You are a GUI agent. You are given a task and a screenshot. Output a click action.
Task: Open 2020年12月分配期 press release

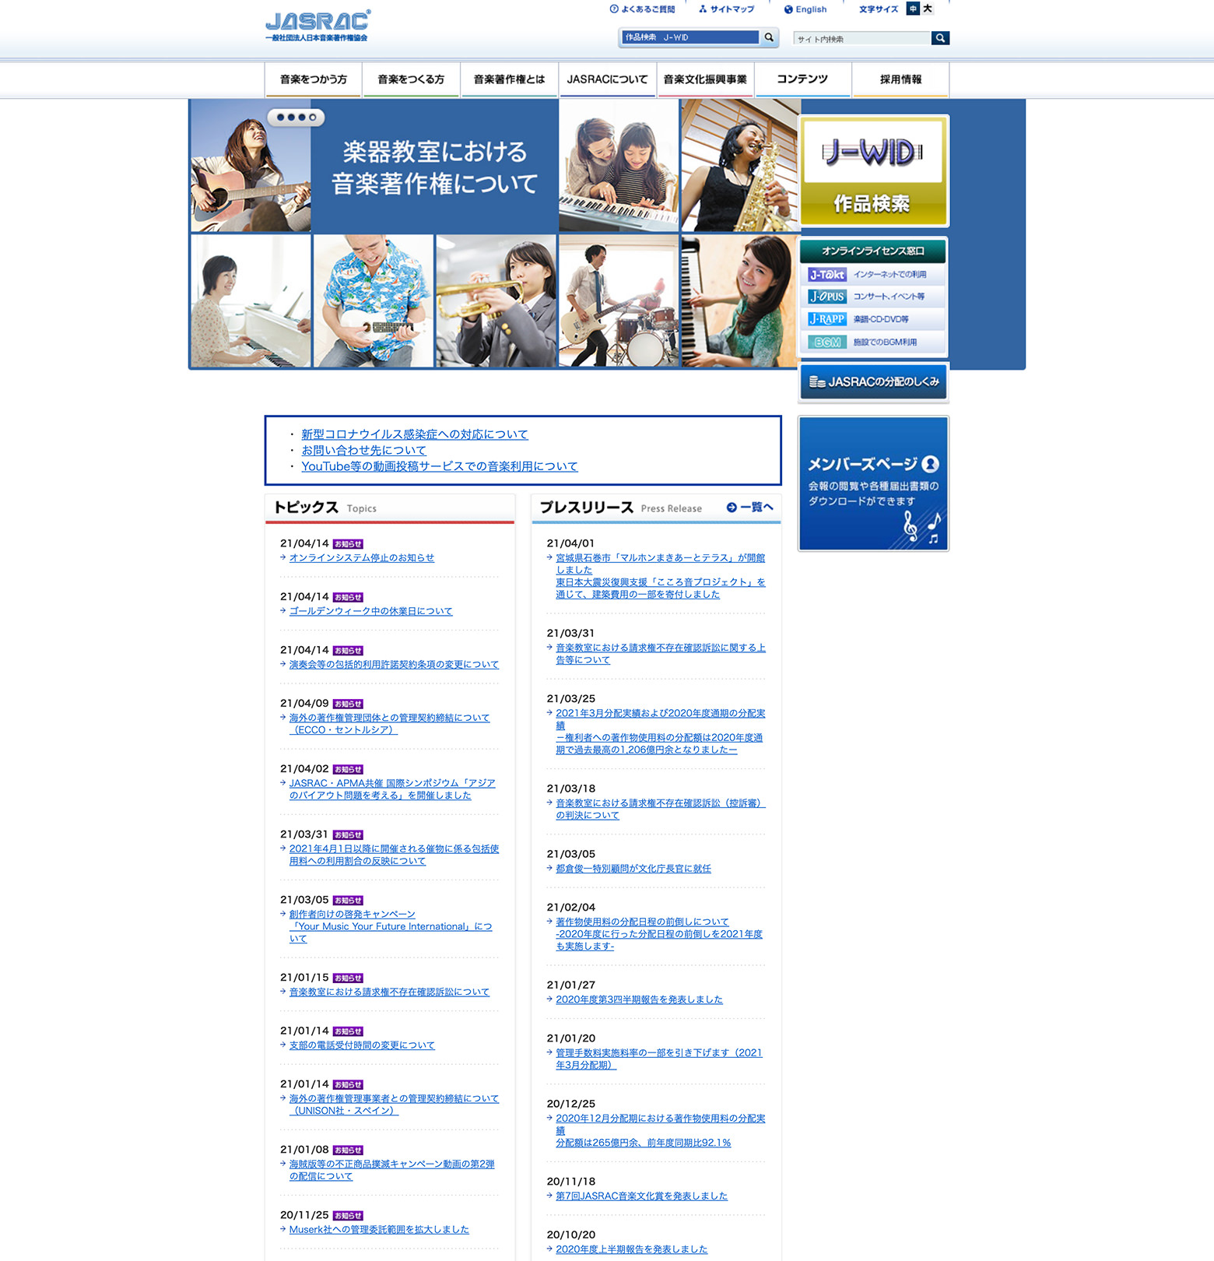point(661,1130)
